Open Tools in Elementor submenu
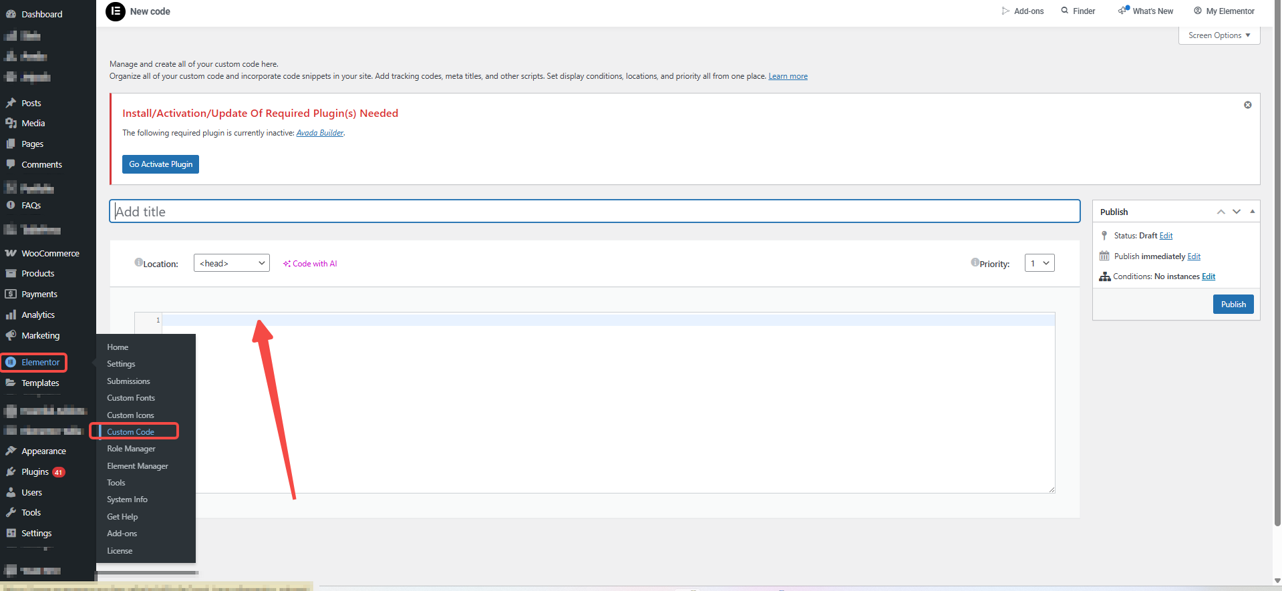Viewport: 1282px width, 591px height. [x=116, y=483]
